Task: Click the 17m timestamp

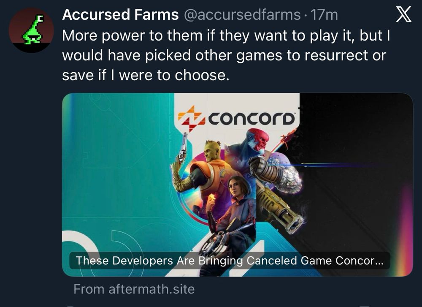Action: (324, 15)
